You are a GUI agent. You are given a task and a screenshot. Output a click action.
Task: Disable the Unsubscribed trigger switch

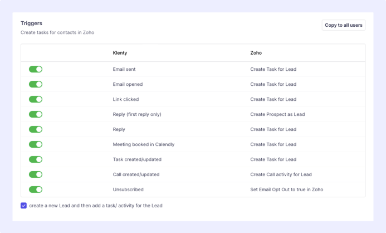[36, 190]
